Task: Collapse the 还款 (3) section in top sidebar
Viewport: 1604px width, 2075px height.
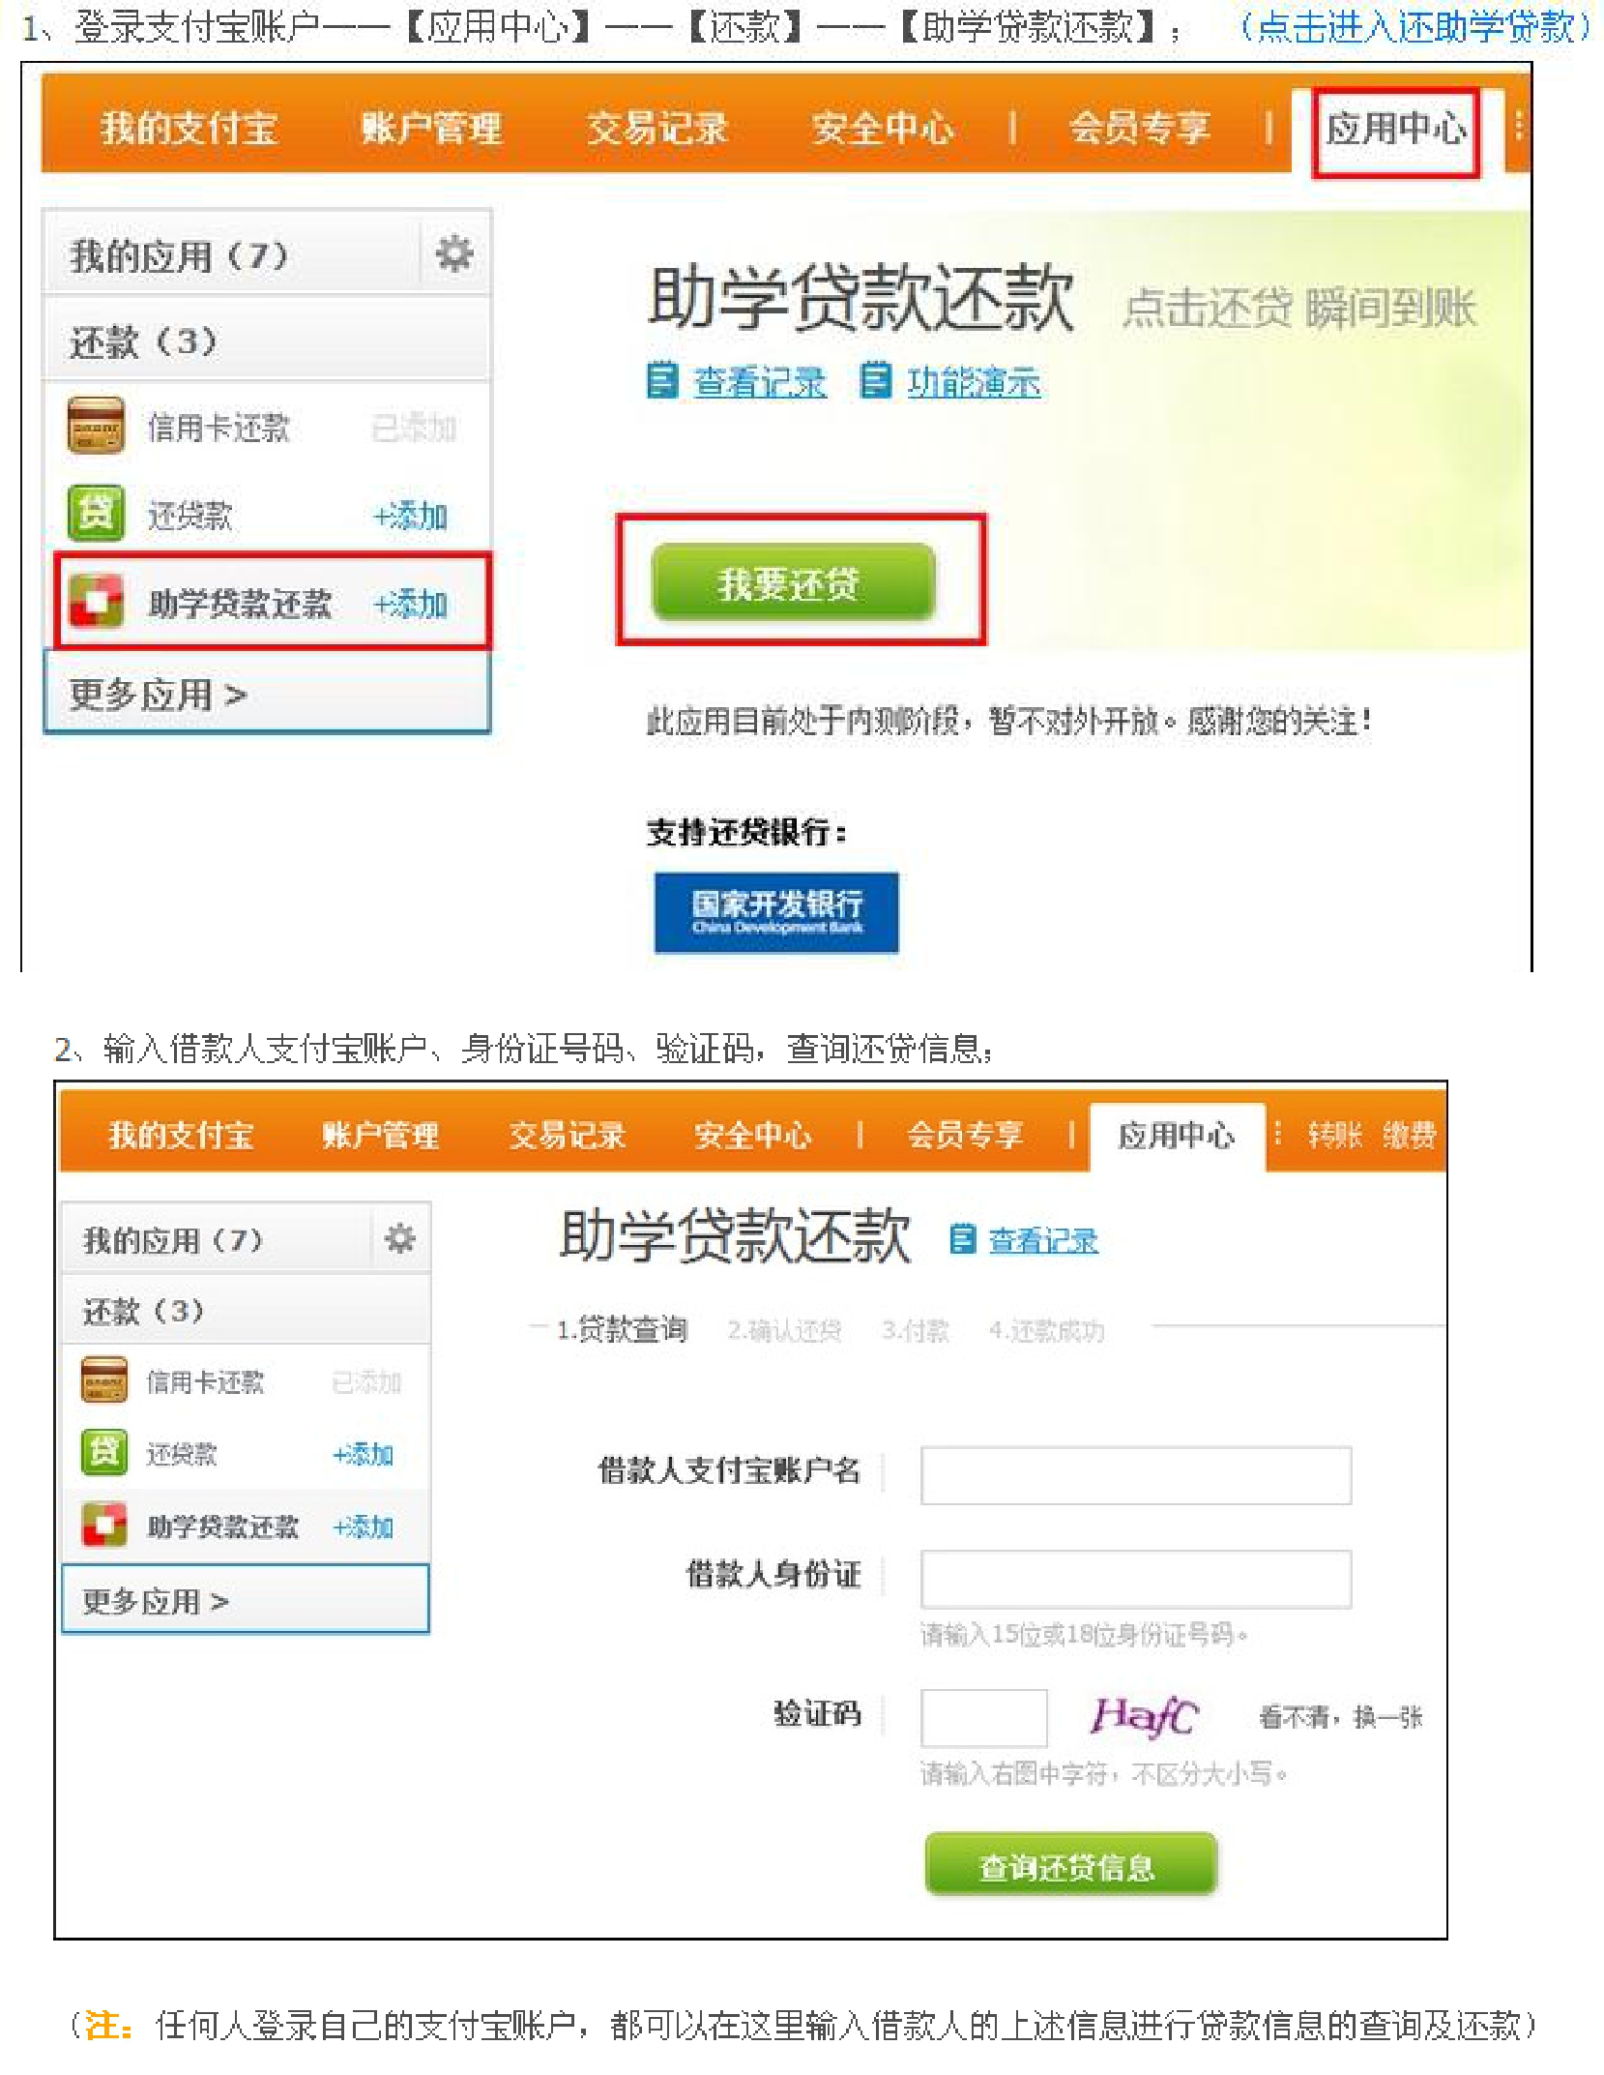Action: pos(143,341)
